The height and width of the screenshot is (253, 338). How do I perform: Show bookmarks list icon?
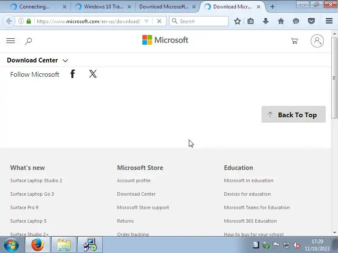[251, 21]
